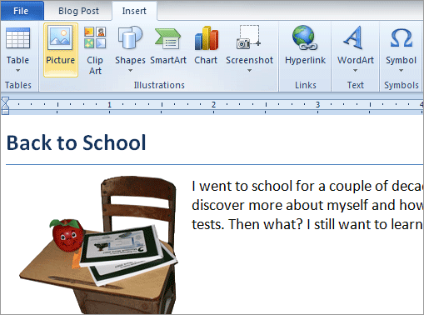This screenshot has height=315, width=424.
Task: Click the Back to School title text
Action: pos(76,142)
